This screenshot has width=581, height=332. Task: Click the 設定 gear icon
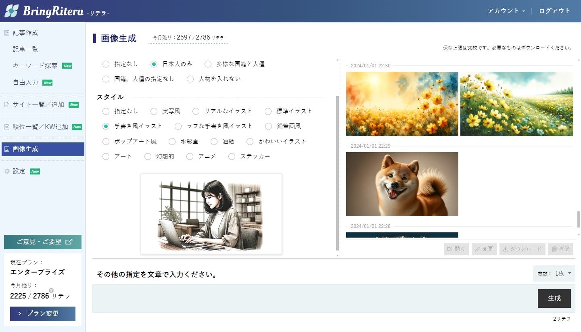(x=7, y=171)
